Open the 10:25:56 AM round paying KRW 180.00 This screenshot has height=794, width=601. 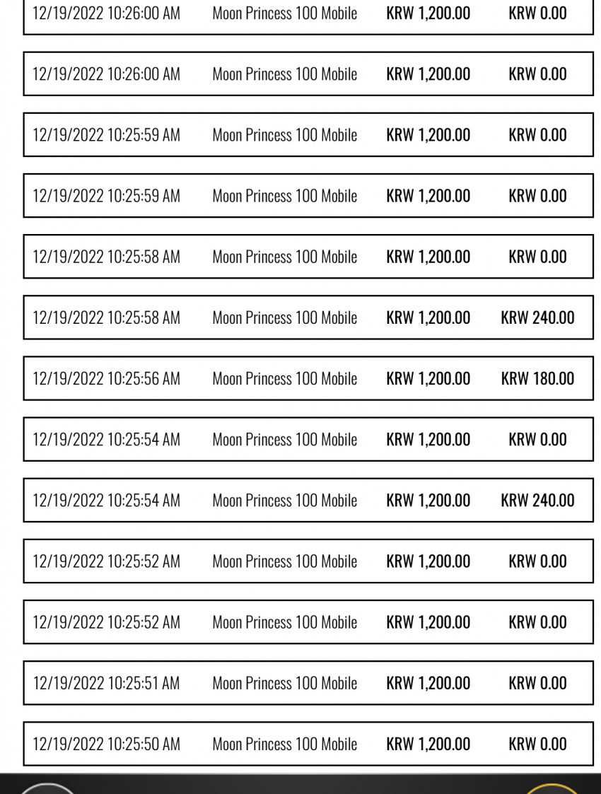pos(308,378)
